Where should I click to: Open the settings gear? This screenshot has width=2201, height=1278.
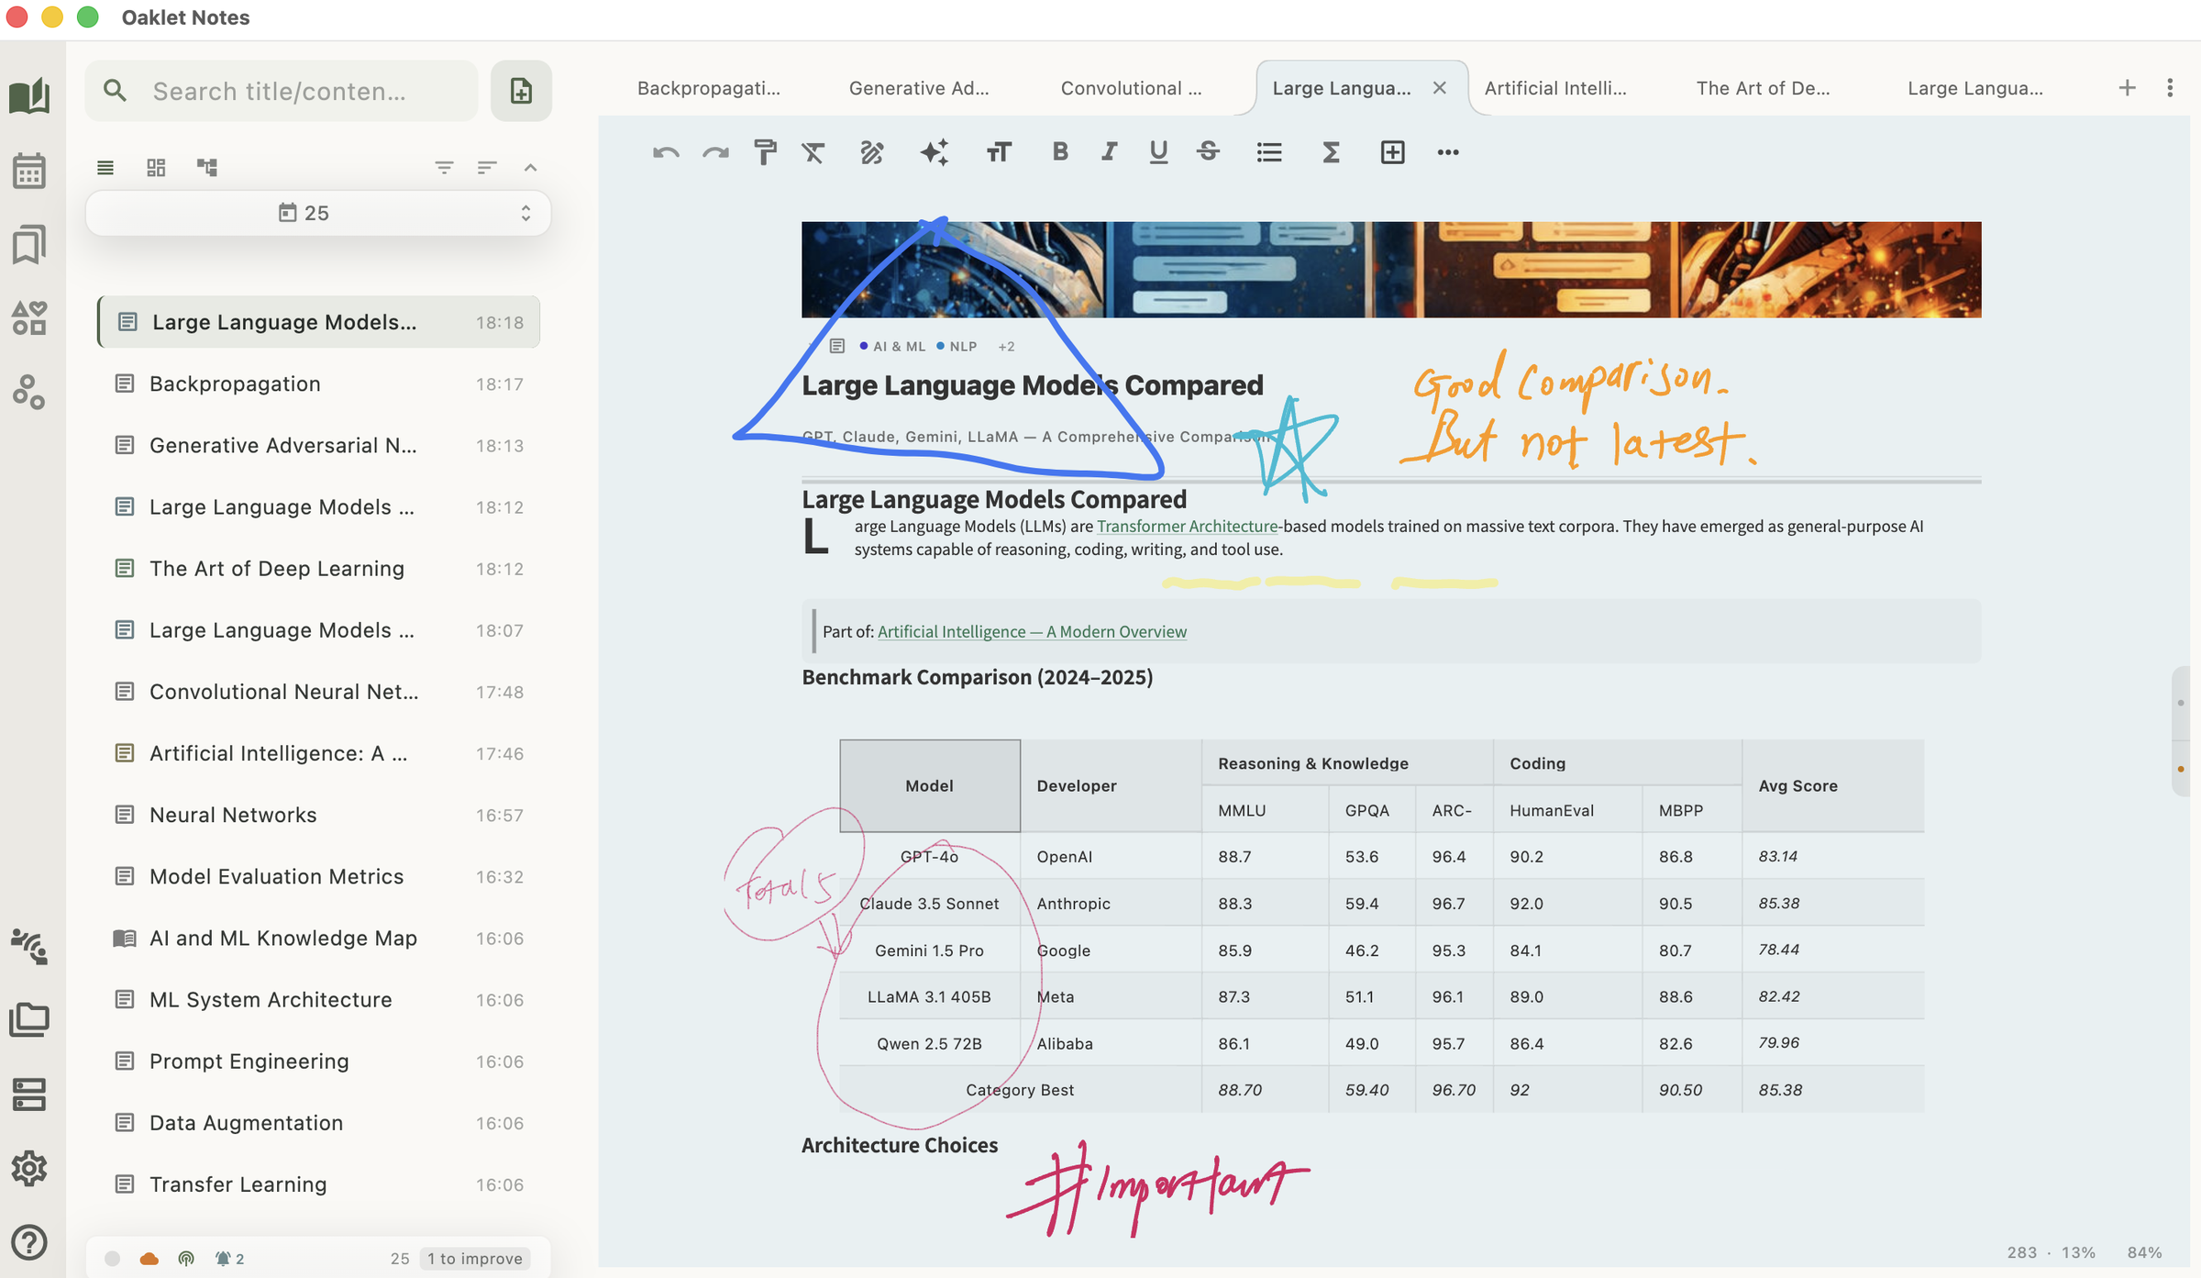pos(29,1168)
